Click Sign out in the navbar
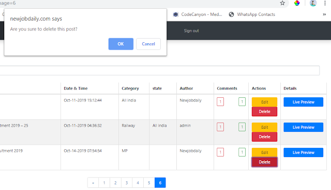 [191, 31]
